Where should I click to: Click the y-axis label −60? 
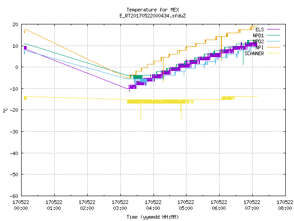click(14, 196)
